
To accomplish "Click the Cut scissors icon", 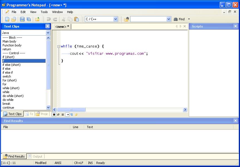I will [x=64, y=19].
